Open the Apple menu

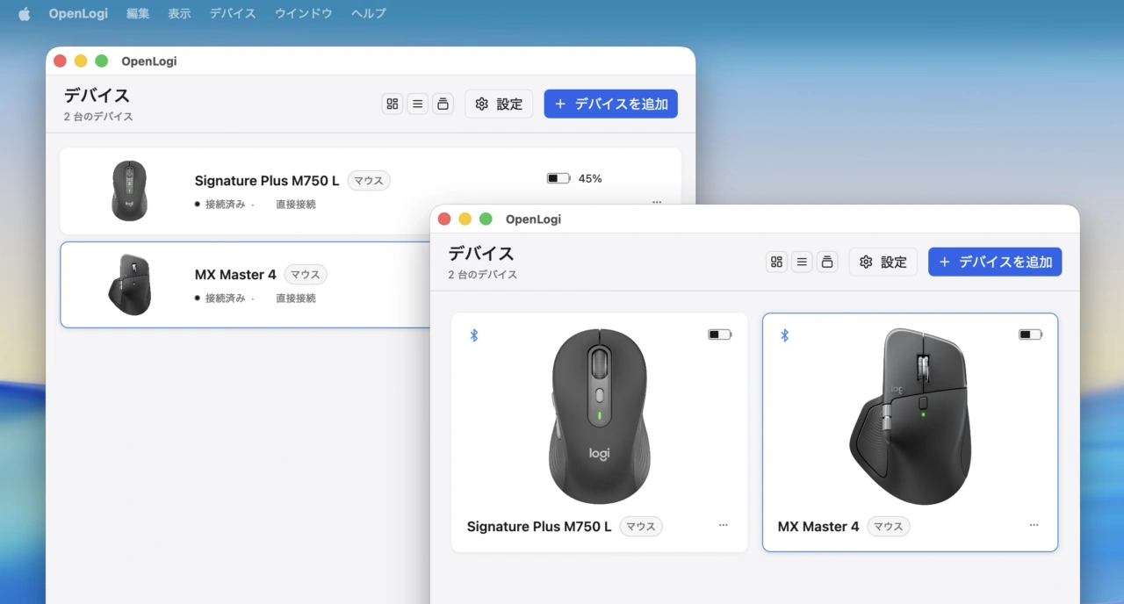[24, 13]
